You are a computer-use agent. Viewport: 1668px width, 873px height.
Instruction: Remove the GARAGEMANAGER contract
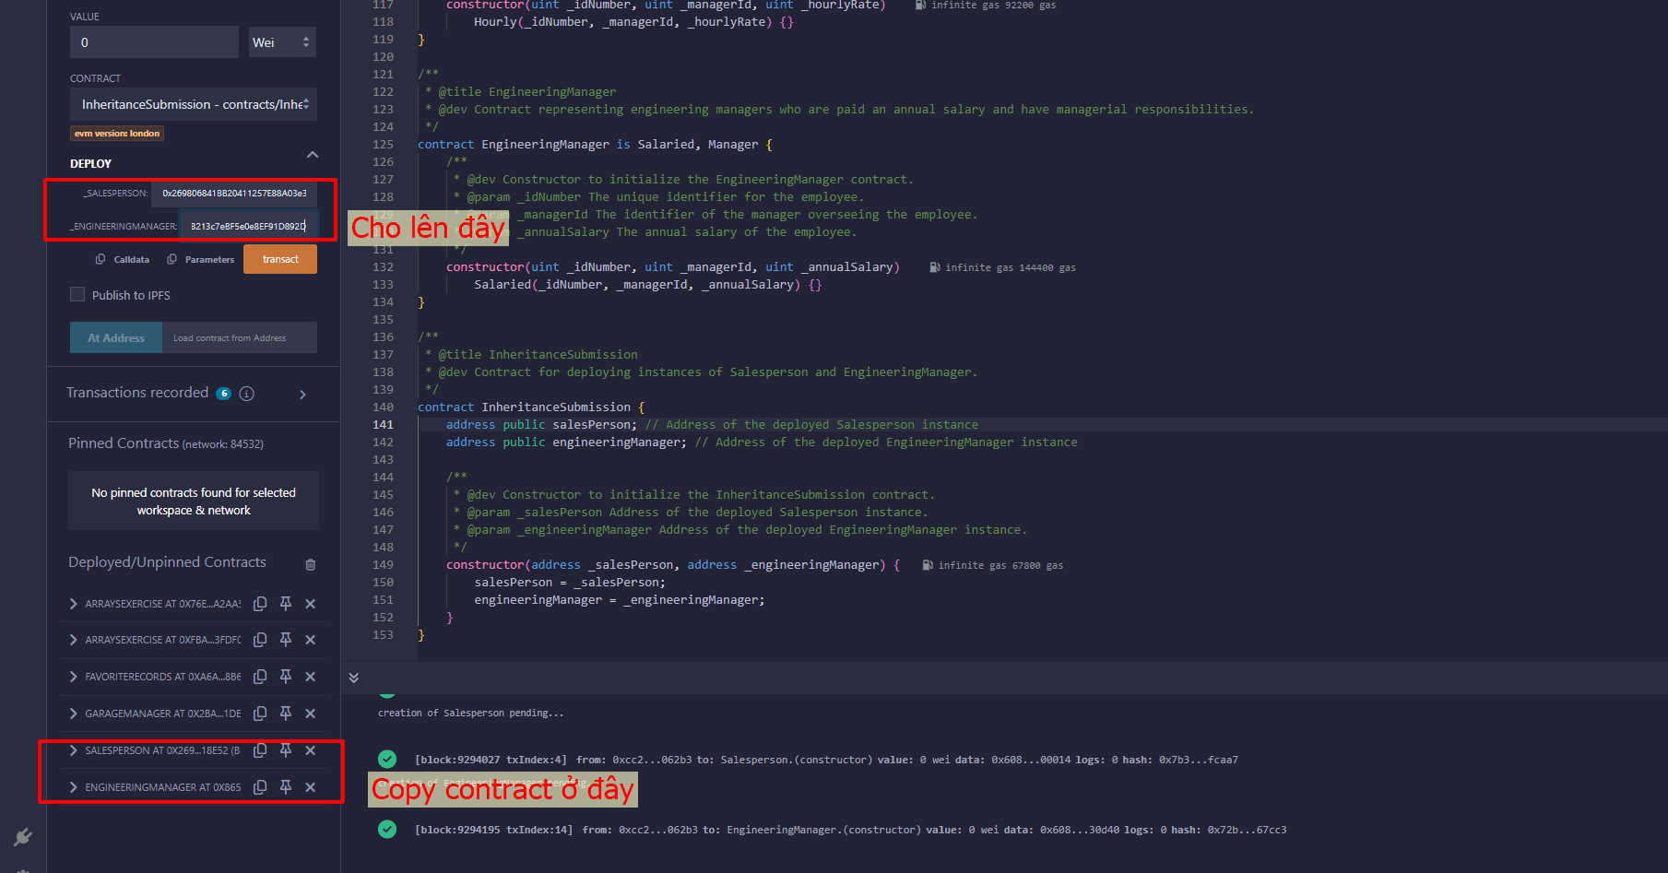pyautogui.click(x=311, y=714)
